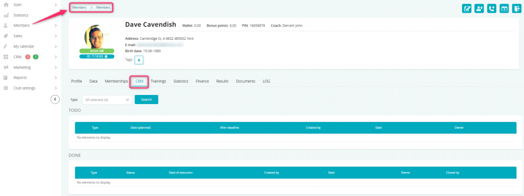The image size is (524, 196).
Task: Click the green CRM notification badge
Action: click(x=35, y=57)
